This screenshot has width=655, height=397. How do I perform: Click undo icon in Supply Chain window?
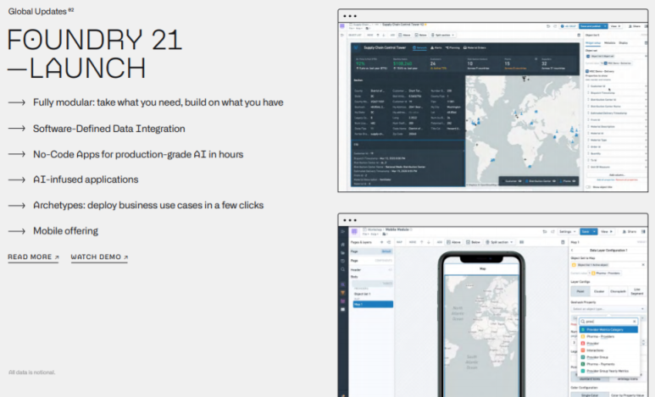click(x=548, y=26)
